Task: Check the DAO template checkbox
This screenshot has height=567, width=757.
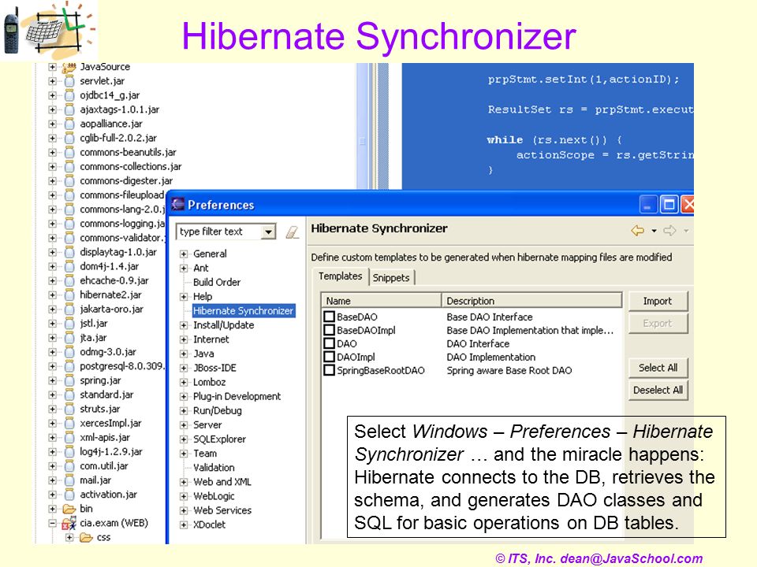Action: pos(330,344)
